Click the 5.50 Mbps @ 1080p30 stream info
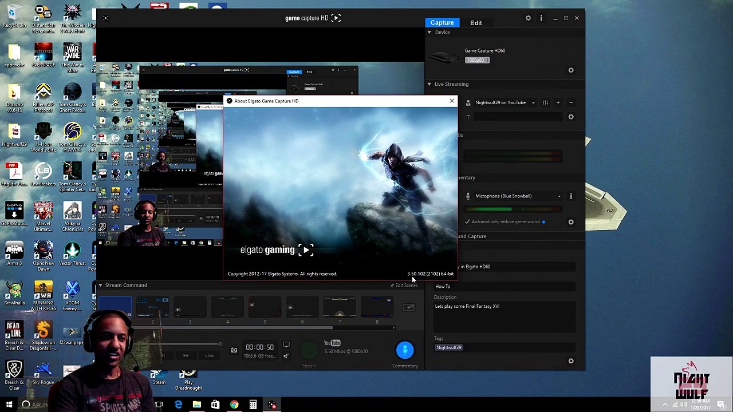Screen dimensions: 733x412 pos(346,351)
